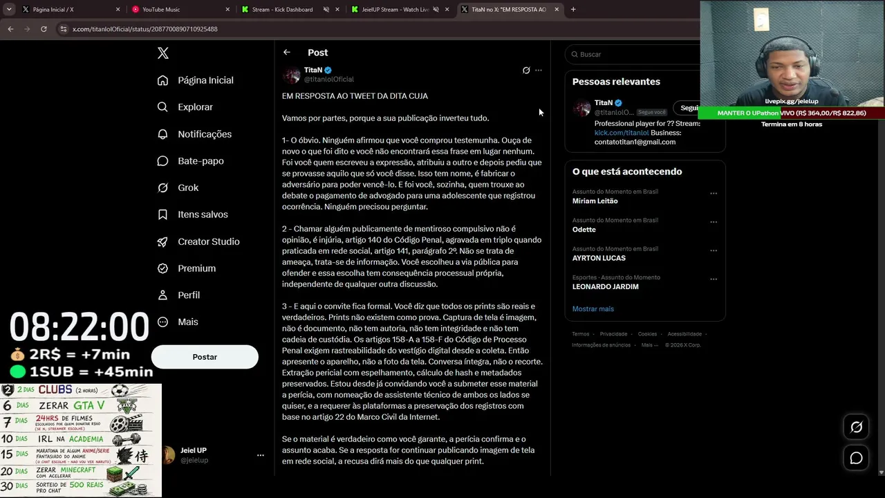Click the browser address bar URL
885x498 pixels.
click(x=145, y=29)
